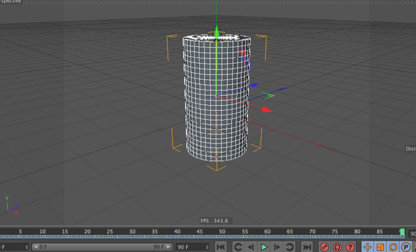Screen dimensions: 416x252
Task: Click the preview range bar middle
Action: pos(102,247)
